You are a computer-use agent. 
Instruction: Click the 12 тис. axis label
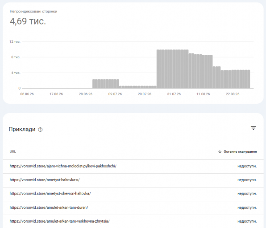(15, 42)
